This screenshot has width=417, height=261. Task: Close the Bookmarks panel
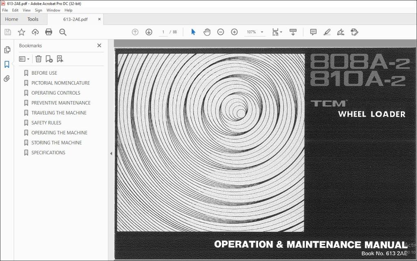[x=99, y=45]
